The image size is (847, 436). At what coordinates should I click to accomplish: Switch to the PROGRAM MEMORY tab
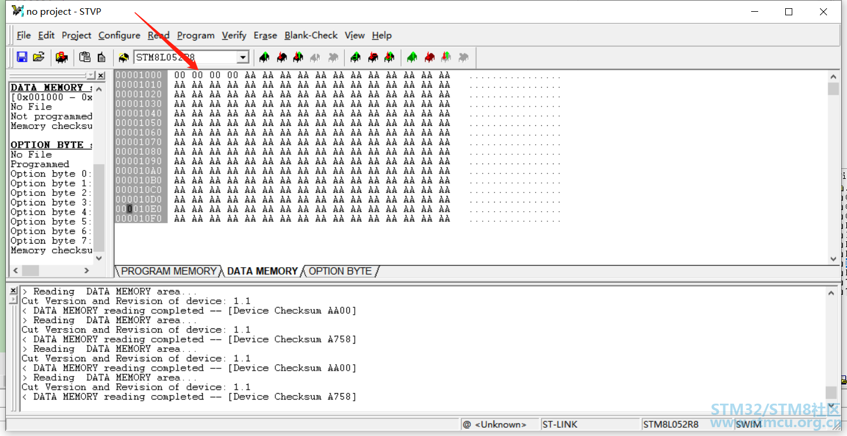click(168, 271)
